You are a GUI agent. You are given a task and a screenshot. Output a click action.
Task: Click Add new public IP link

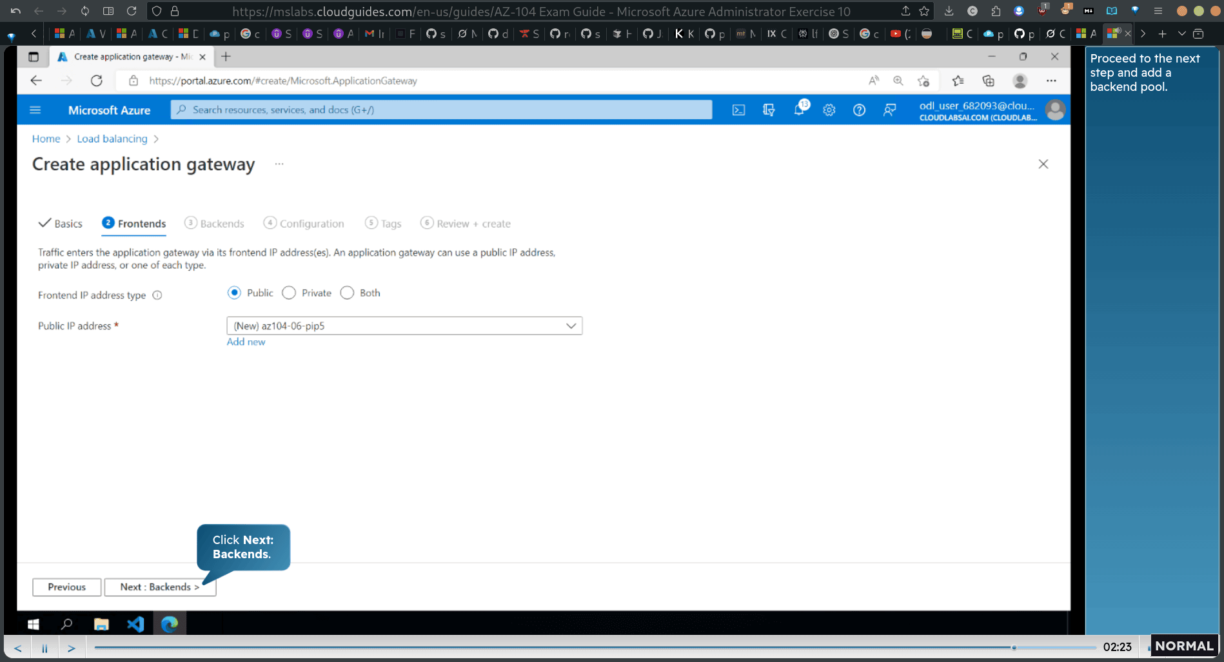246,342
